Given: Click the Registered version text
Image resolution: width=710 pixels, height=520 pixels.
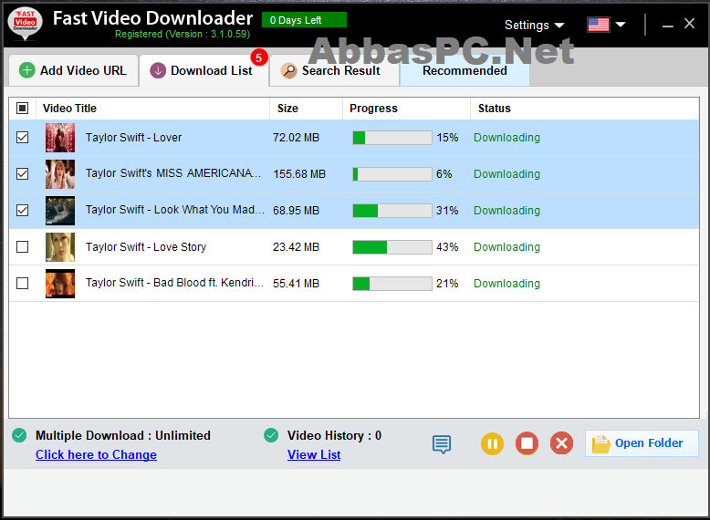Looking at the screenshot, I should (x=183, y=35).
